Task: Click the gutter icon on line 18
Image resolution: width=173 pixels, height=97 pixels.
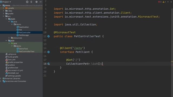Action: tap(49, 64)
